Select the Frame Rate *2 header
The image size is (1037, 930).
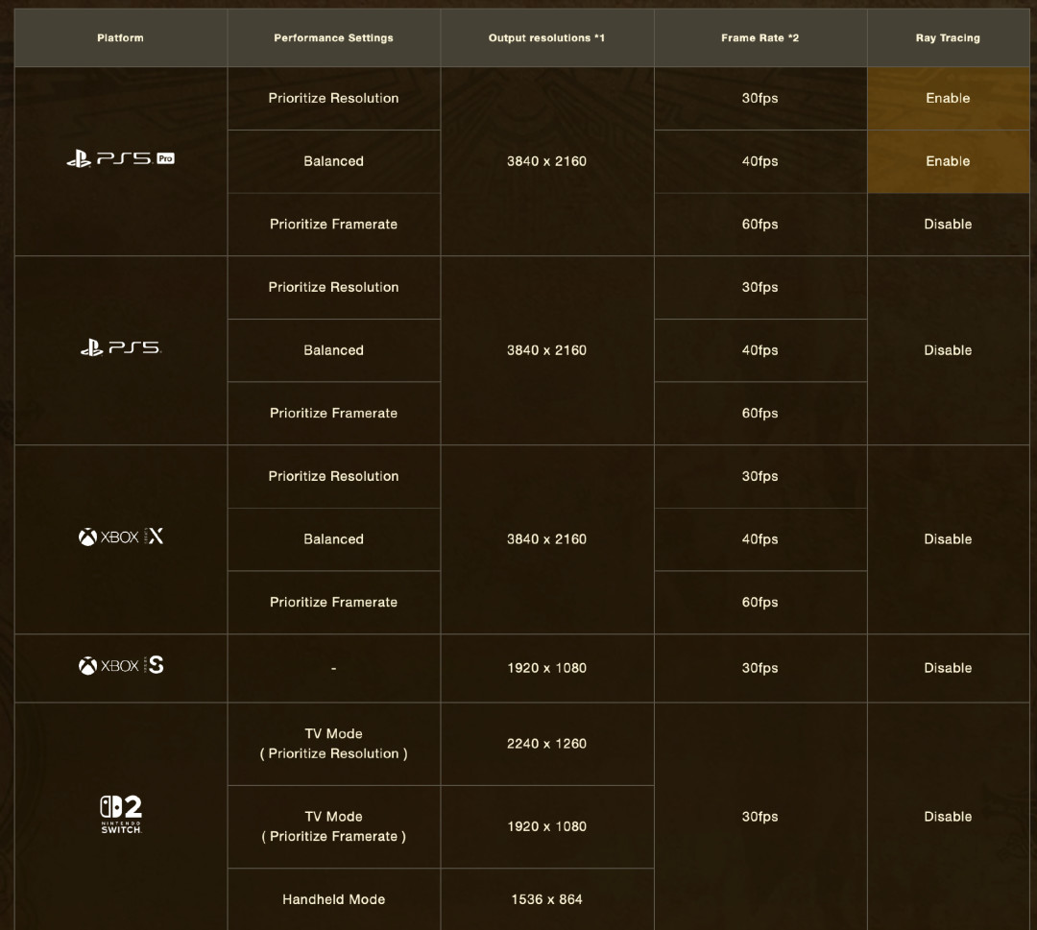760,37
